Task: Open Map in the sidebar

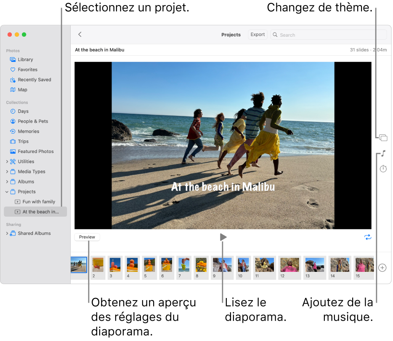Action: tap(22, 89)
